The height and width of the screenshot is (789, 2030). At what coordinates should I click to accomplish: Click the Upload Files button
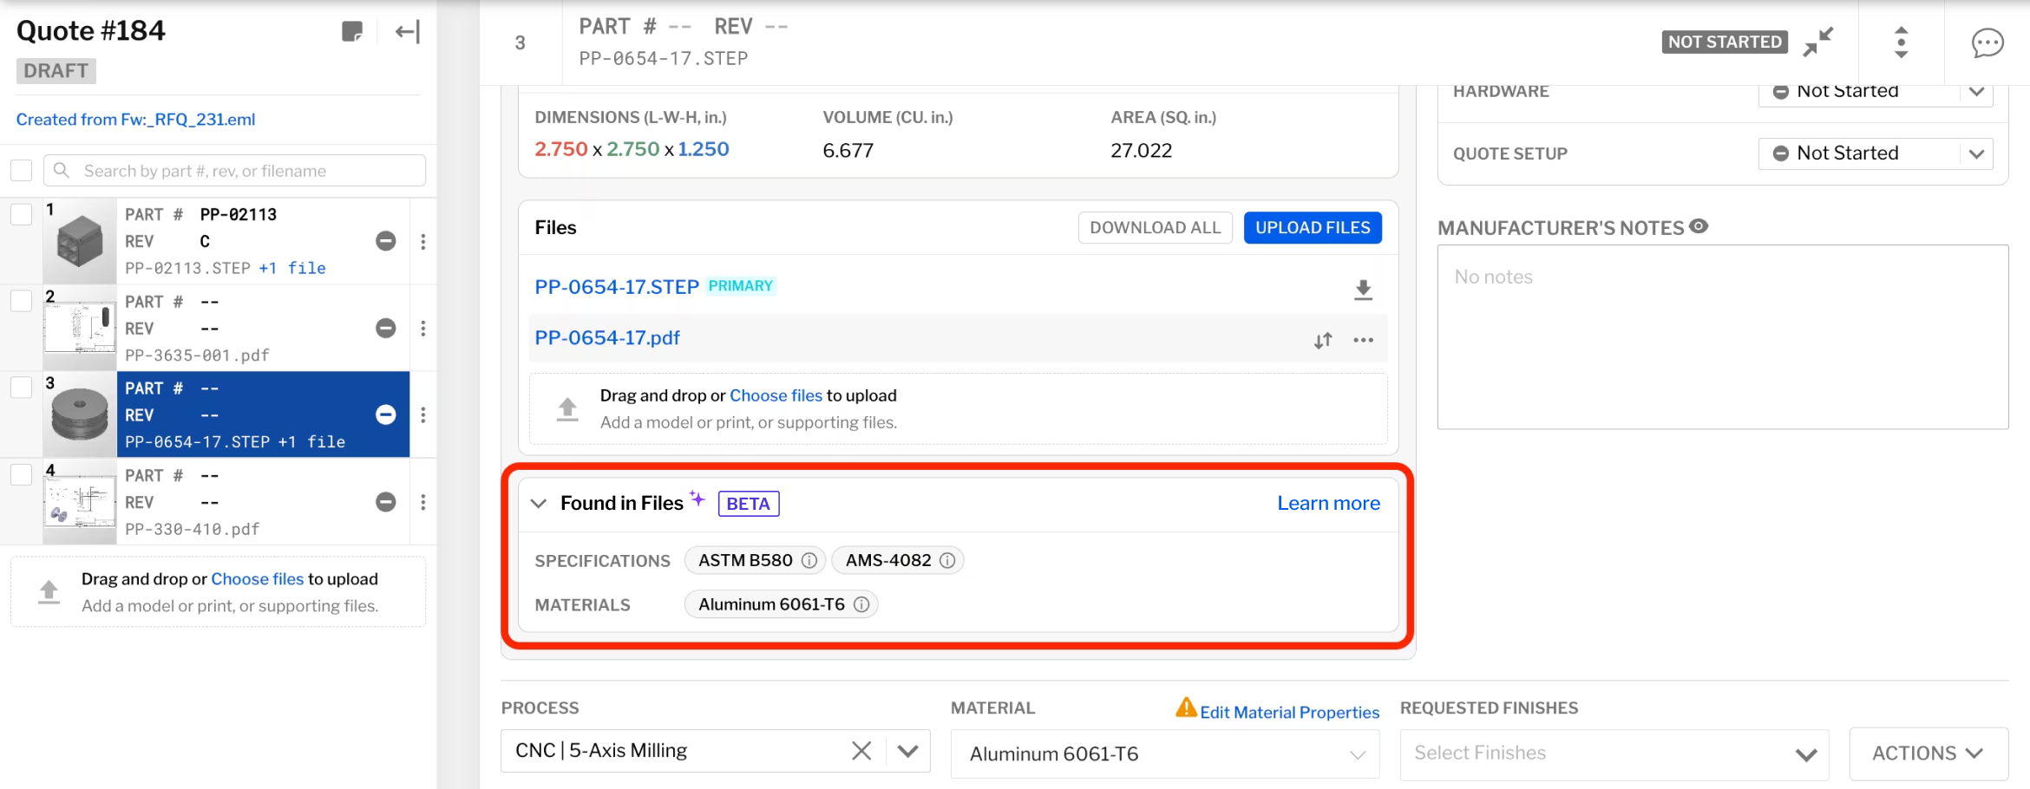[1313, 227]
